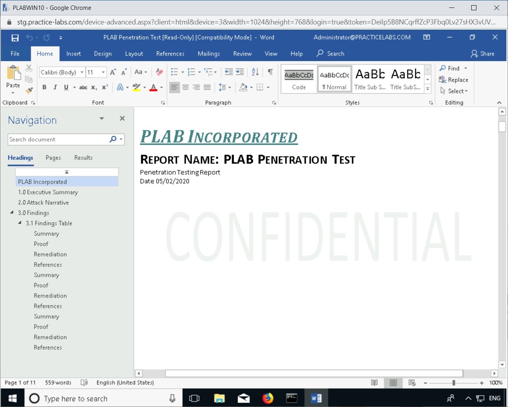The image size is (508, 407).
Task: Open the font name dropdown
Action: (x=82, y=72)
